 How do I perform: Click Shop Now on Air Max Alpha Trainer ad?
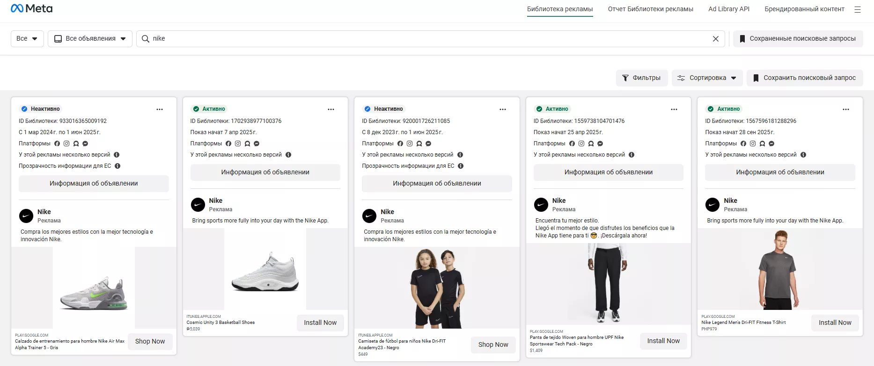pos(150,342)
